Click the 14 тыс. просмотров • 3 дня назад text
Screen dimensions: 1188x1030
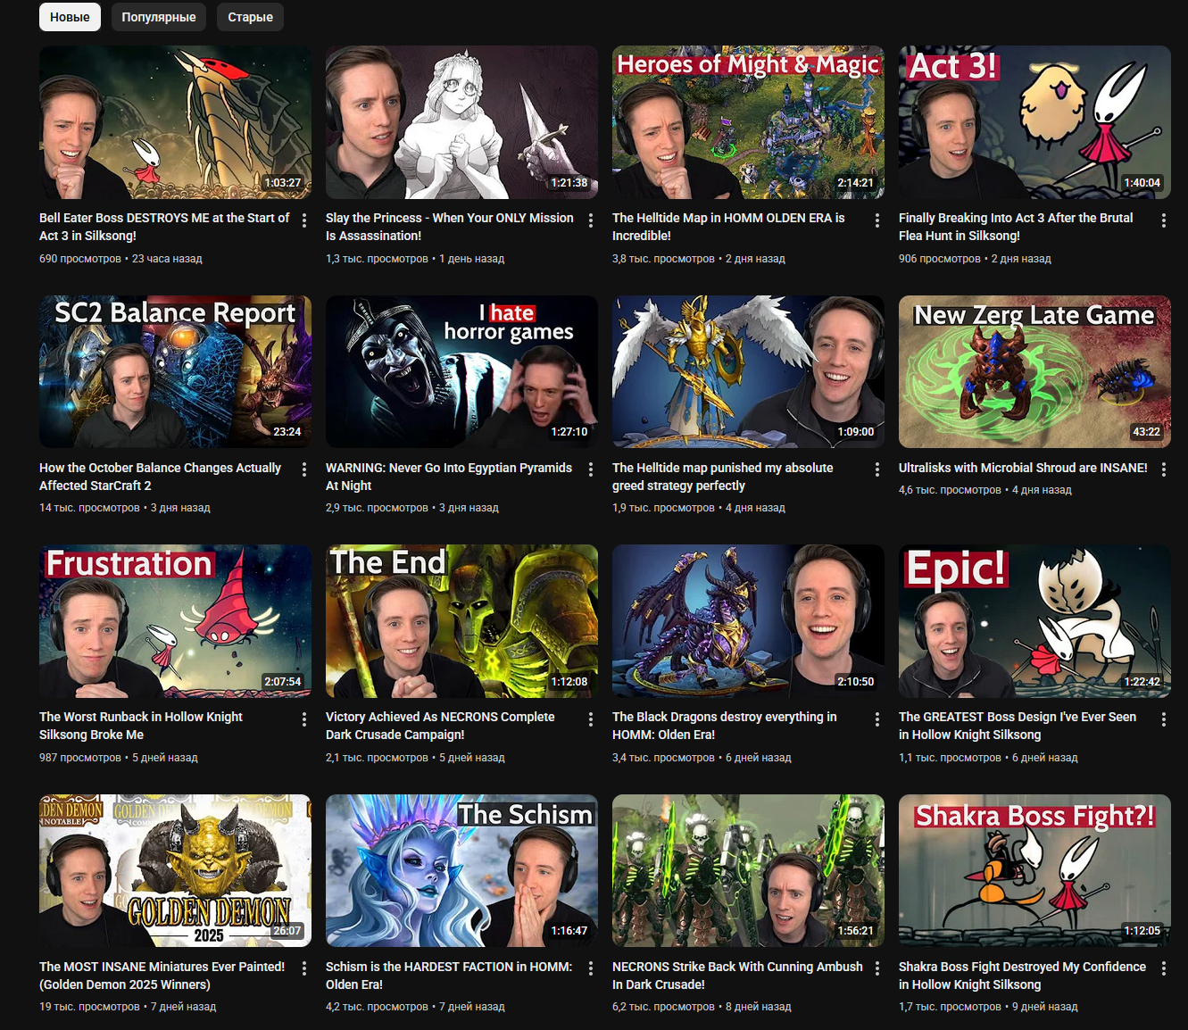point(125,508)
